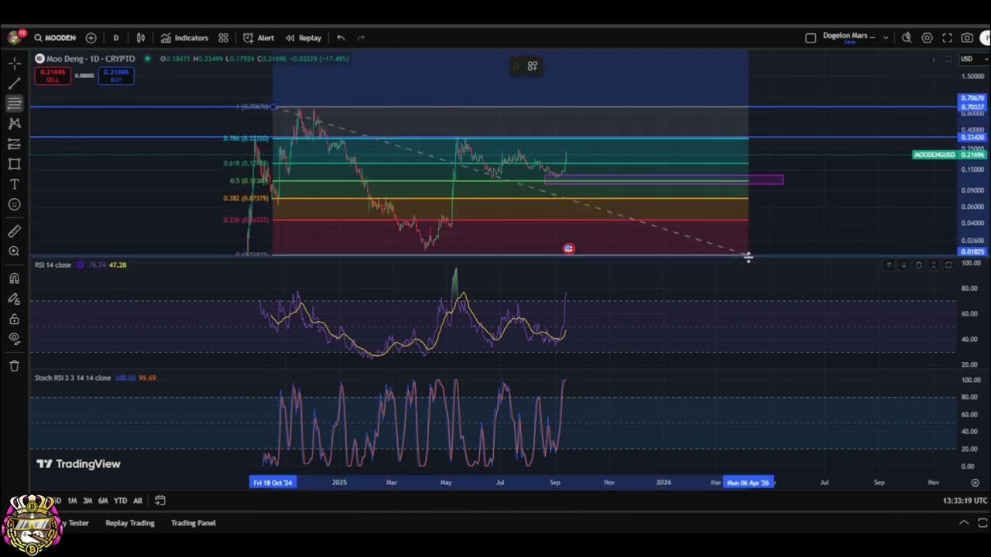This screenshot has width=991, height=557.
Task: Open quick search lightning icon
Action: coord(907,37)
